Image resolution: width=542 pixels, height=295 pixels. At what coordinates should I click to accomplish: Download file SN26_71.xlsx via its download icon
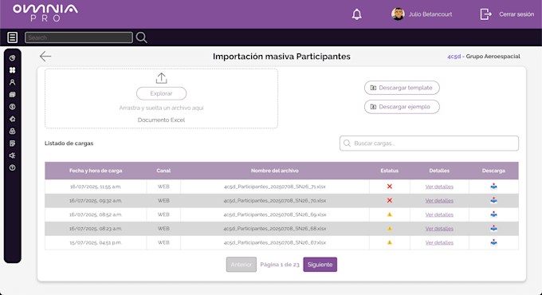493,187
